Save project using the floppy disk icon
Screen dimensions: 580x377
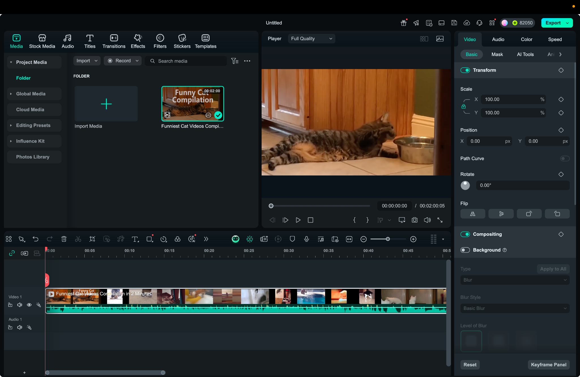click(454, 23)
